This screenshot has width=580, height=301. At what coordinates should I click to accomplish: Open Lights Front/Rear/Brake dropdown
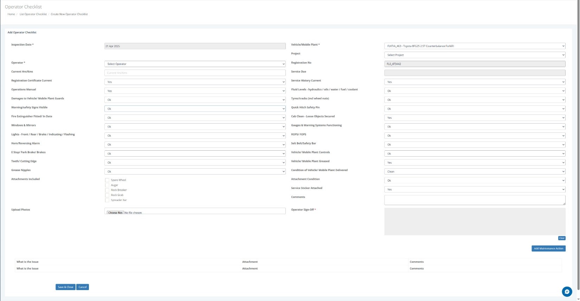point(195,136)
